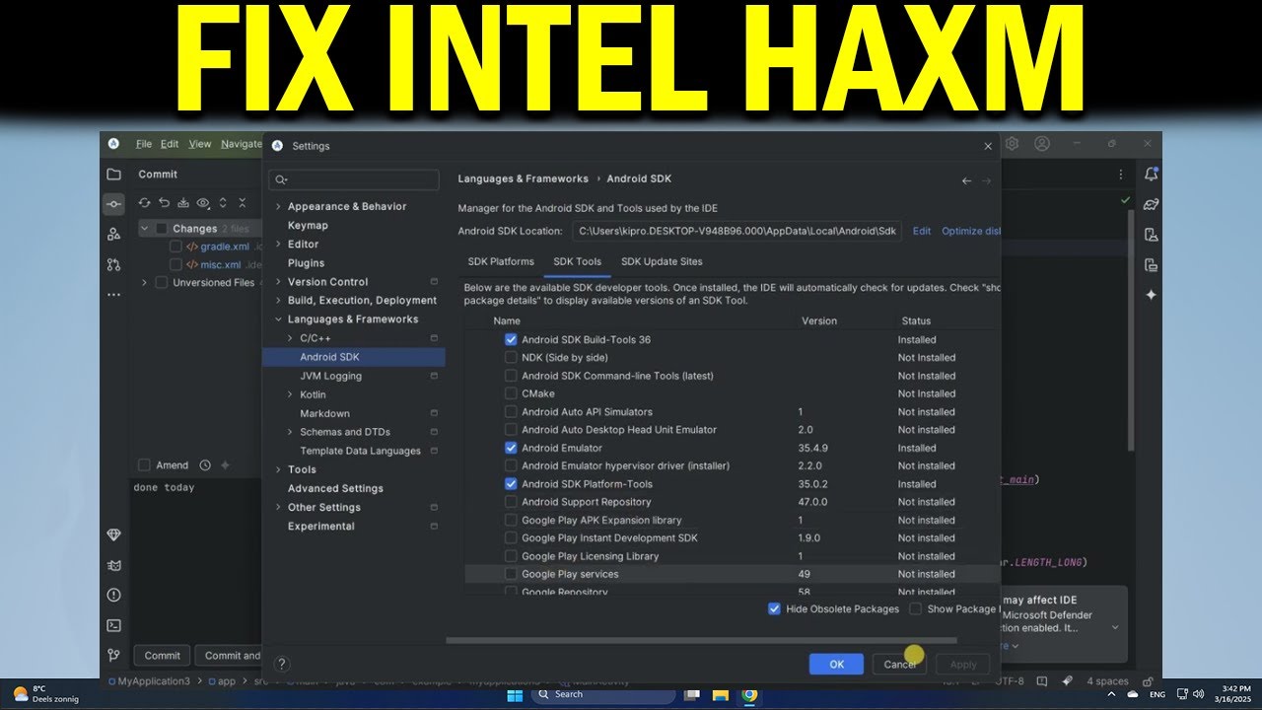This screenshot has width=1262, height=710.
Task: Open the Git branches tool window icon
Action: click(114, 655)
